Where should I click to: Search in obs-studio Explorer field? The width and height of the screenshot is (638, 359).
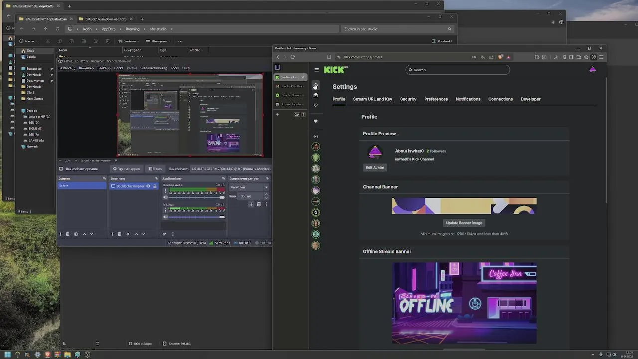click(397, 29)
